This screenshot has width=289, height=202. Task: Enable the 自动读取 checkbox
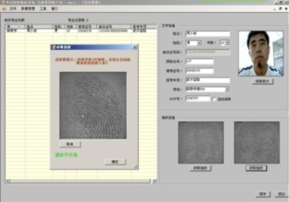[214, 99]
